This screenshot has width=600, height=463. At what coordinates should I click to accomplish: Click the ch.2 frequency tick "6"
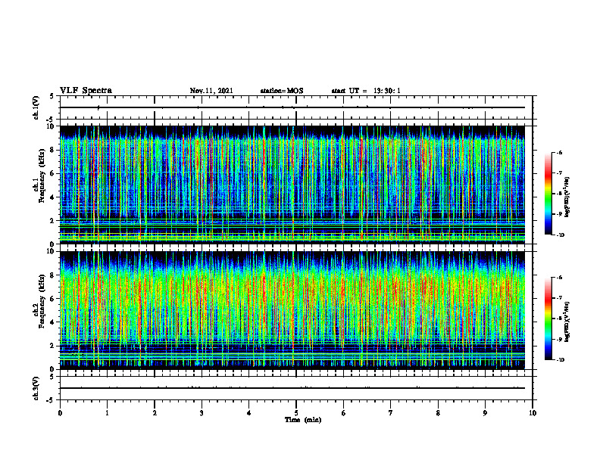(x=53, y=299)
